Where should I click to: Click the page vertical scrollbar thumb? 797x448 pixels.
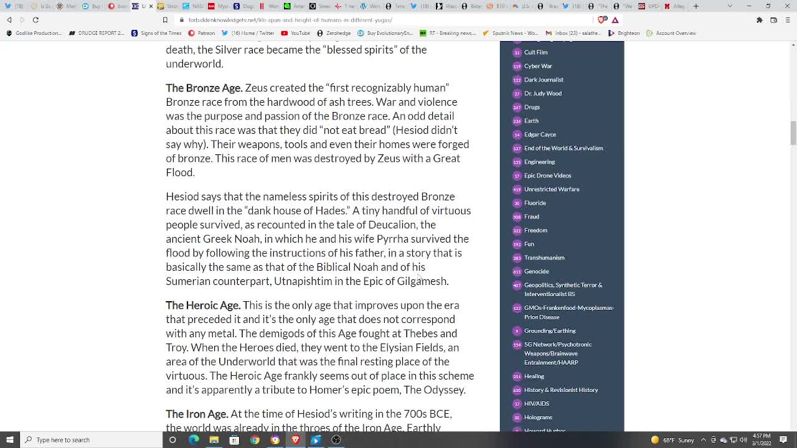[x=793, y=134]
